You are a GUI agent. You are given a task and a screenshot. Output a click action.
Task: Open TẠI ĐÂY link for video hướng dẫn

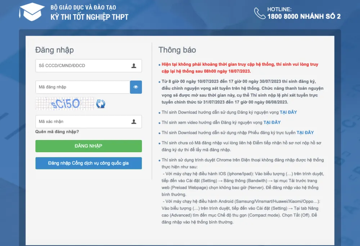pyautogui.click(x=272, y=122)
